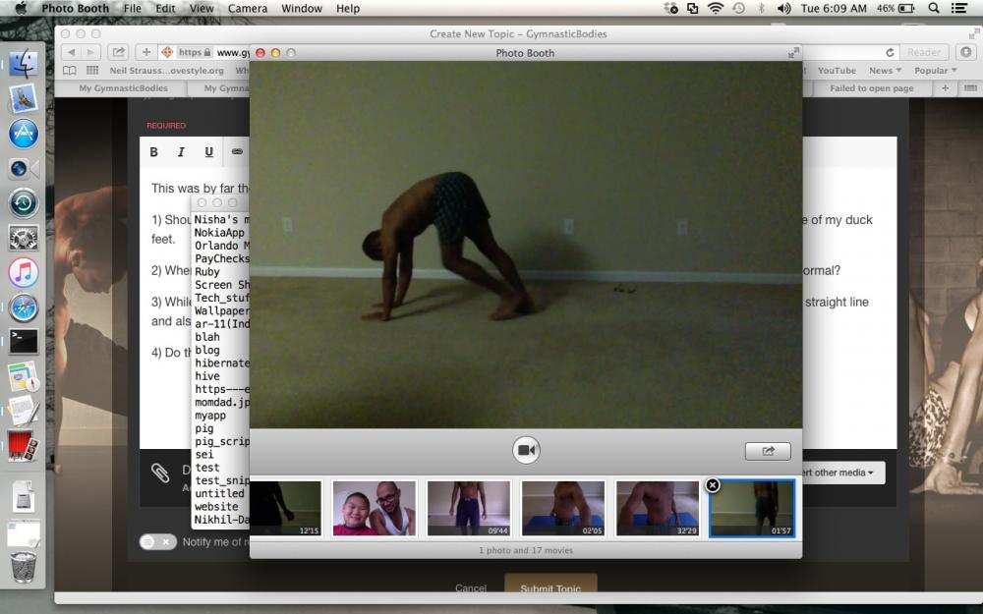Show Safari's Top Sites grid
Viewport: 983px width, 614px height.
92,70
